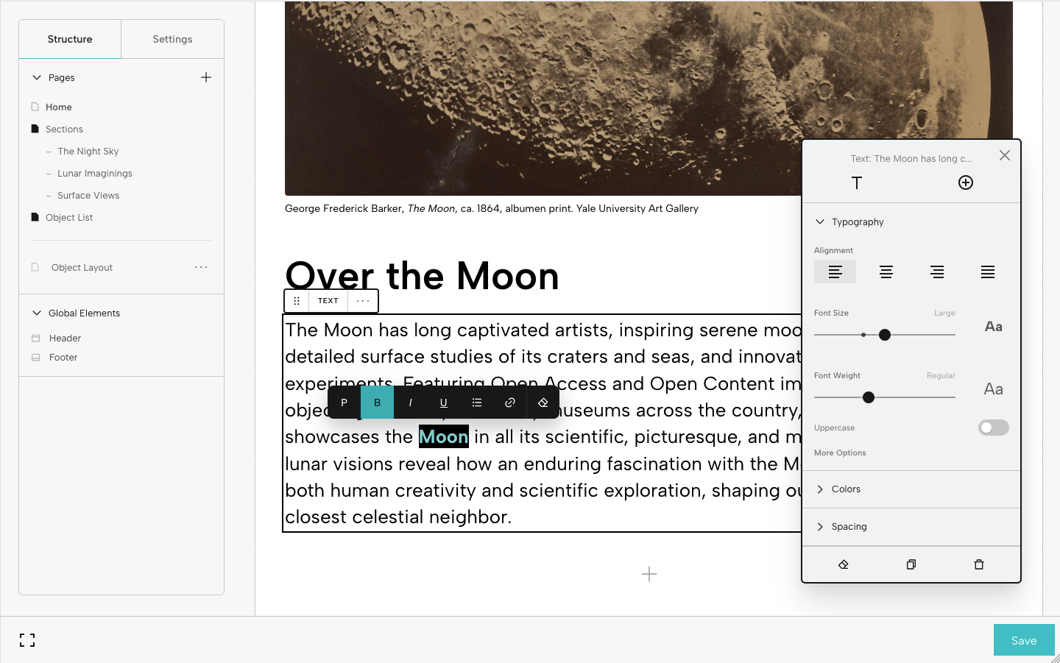
Task: Select the Sections page
Action: point(64,129)
